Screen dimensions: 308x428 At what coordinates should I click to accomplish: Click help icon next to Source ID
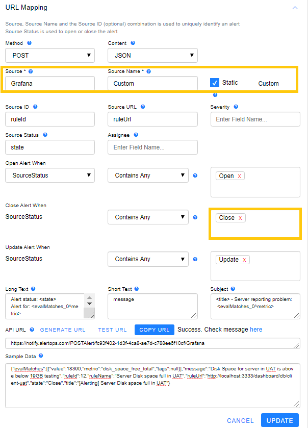click(x=36, y=107)
